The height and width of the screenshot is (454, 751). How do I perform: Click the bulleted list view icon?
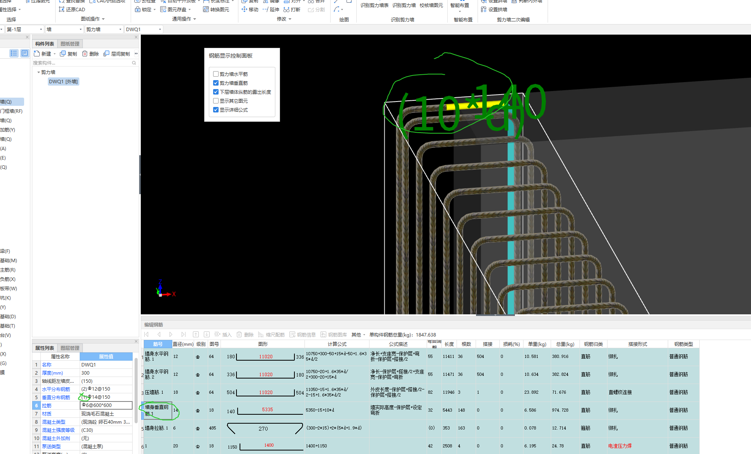[14, 53]
